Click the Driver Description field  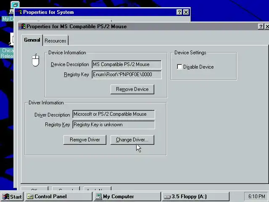[x=114, y=114]
